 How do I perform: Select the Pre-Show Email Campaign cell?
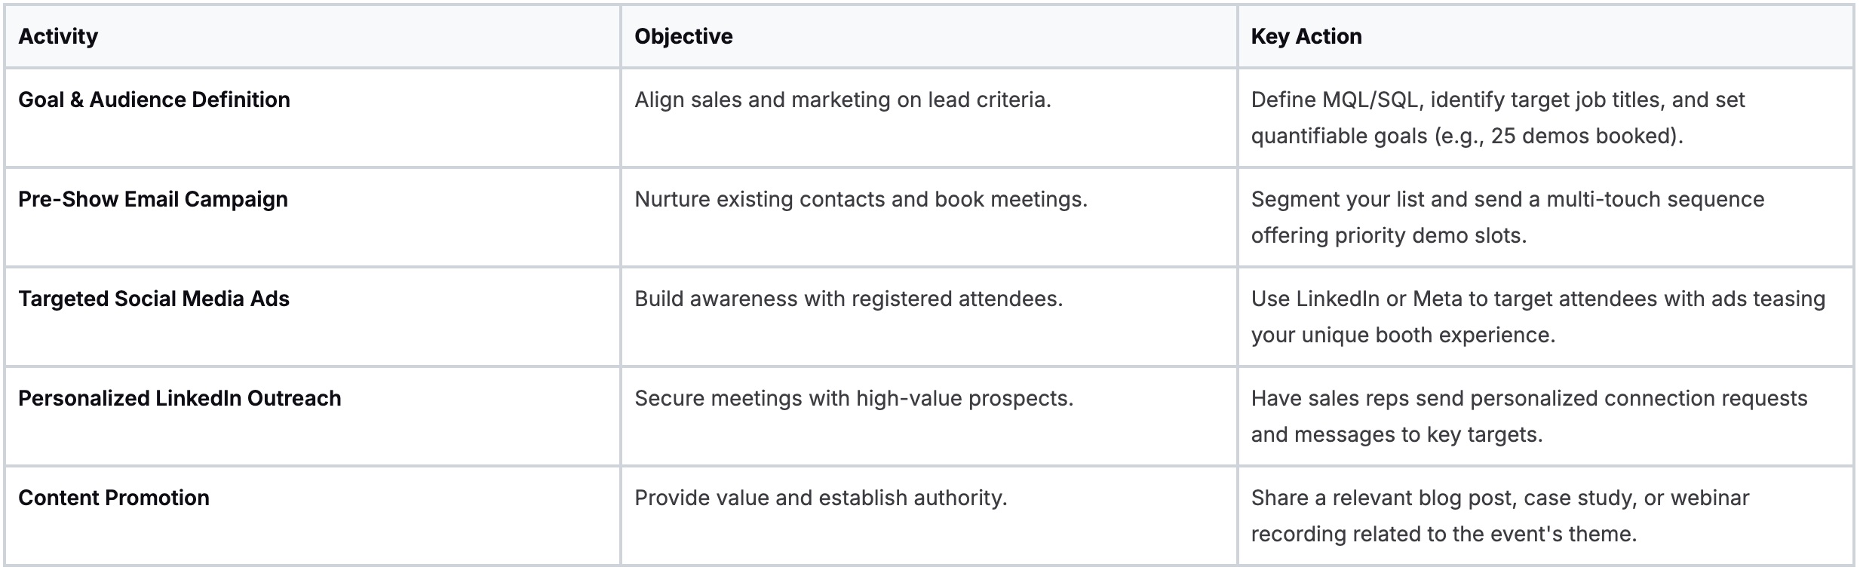click(313, 217)
